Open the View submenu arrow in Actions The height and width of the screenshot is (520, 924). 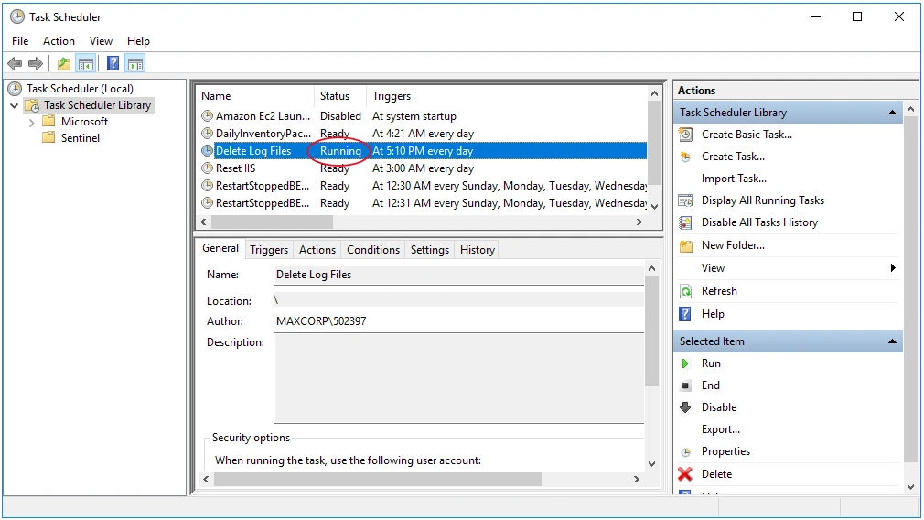point(893,268)
